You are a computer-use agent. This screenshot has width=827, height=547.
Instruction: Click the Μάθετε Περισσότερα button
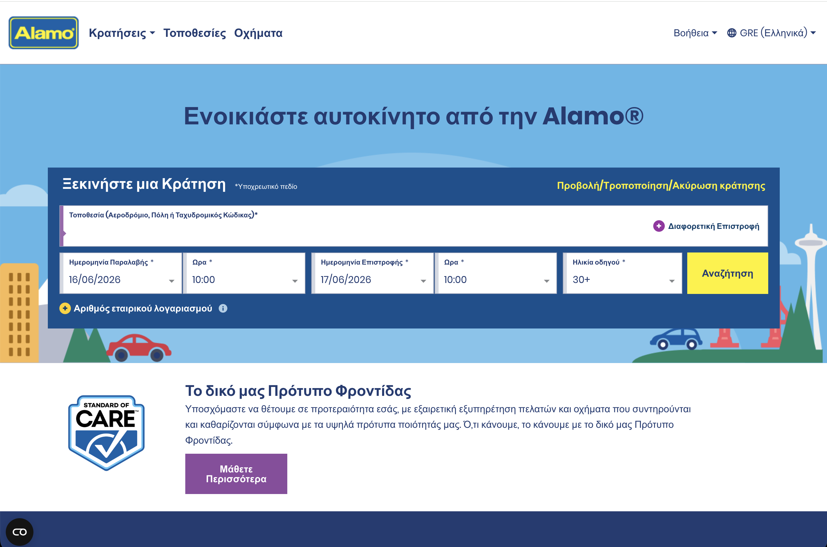(x=236, y=474)
